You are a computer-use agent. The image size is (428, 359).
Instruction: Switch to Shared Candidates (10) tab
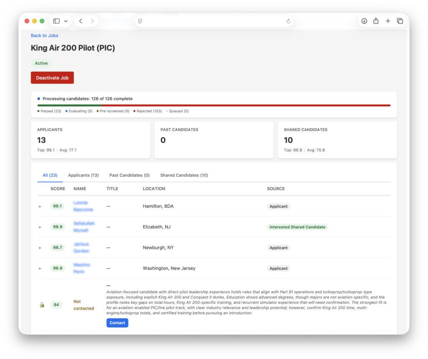point(184,175)
